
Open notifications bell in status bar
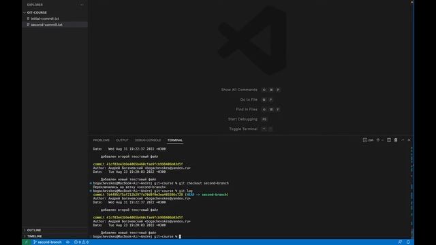point(408,242)
